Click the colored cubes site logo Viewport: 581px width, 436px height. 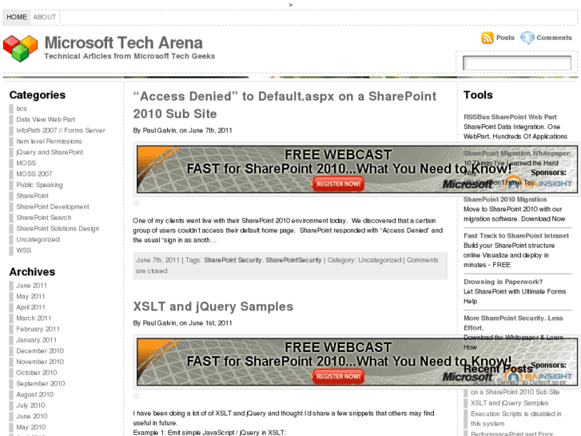click(x=20, y=48)
